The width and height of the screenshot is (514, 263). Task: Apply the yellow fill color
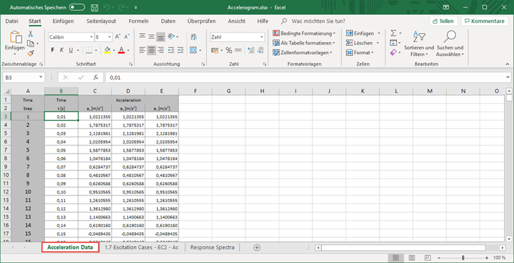107,50
